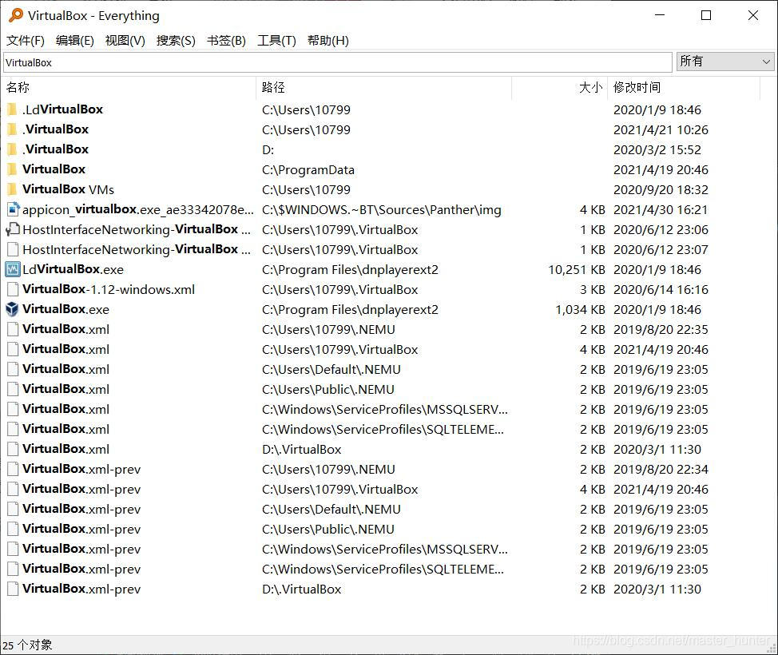Open the 帮助 menu
This screenshot has height=655, width=778.
click(x=327, y=41)
